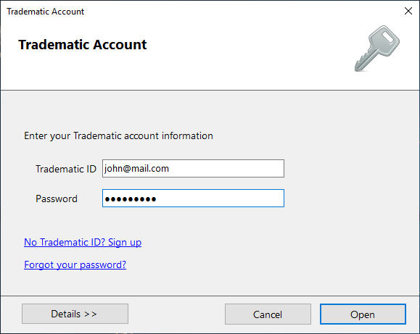The image size is (420, 334).
Task: Open the No Tradematic ID? Sign up link
Action: (x=83, y=242)
